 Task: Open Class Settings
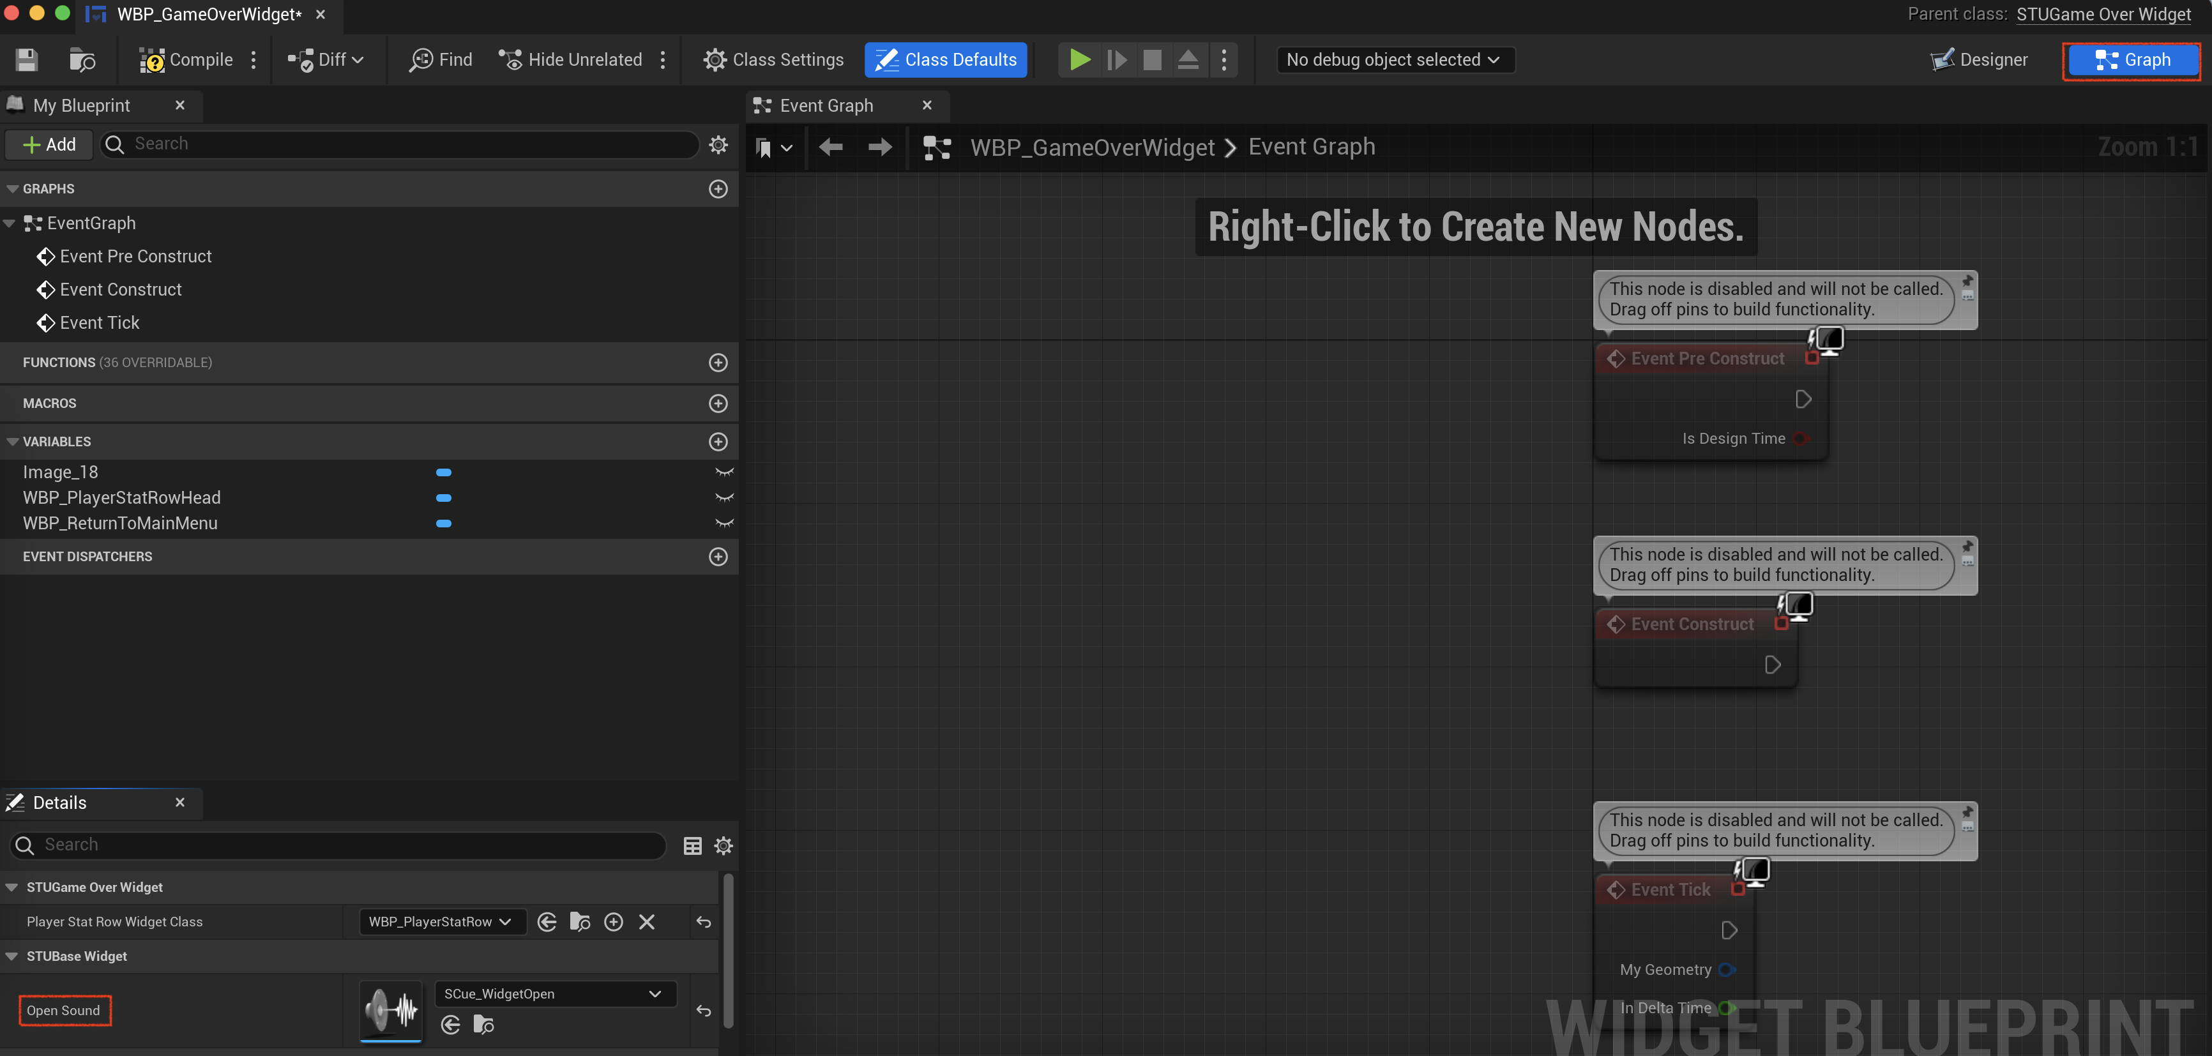(774, 60)
